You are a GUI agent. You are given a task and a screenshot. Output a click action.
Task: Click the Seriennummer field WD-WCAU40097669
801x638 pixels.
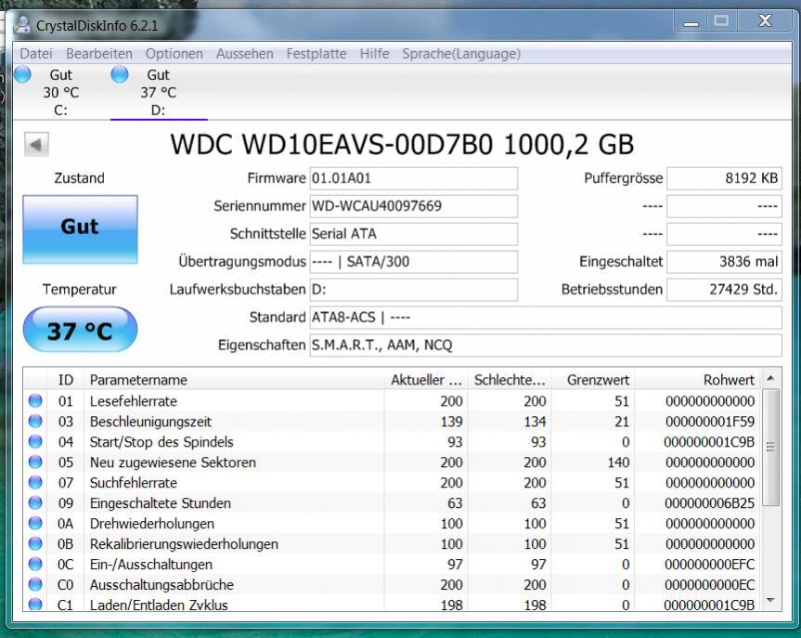413,206
